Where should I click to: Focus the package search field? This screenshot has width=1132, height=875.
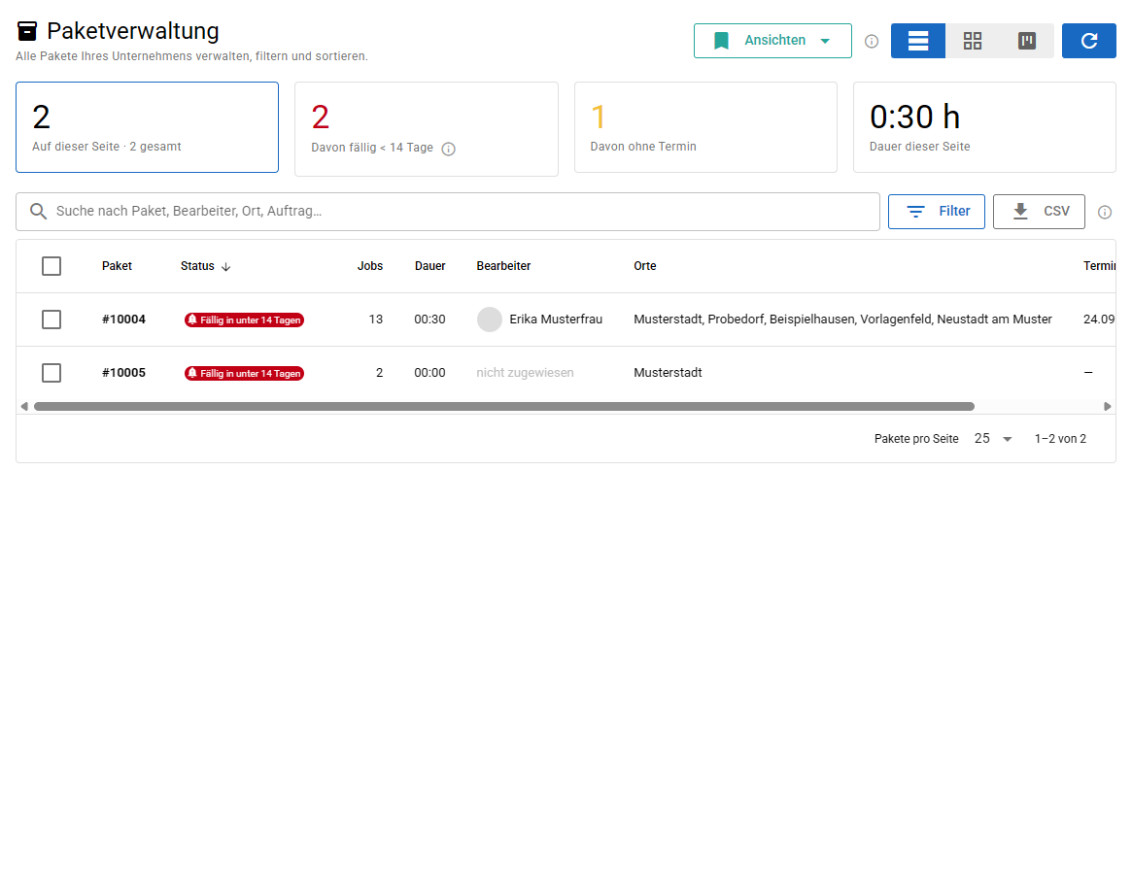point(448,212)
